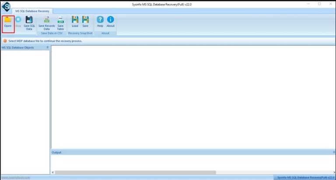Image resolution: width=336 pixels, height=180 pixels.
Task: Click left arrow of horizontal scrollbar
Action: (53, 172)
